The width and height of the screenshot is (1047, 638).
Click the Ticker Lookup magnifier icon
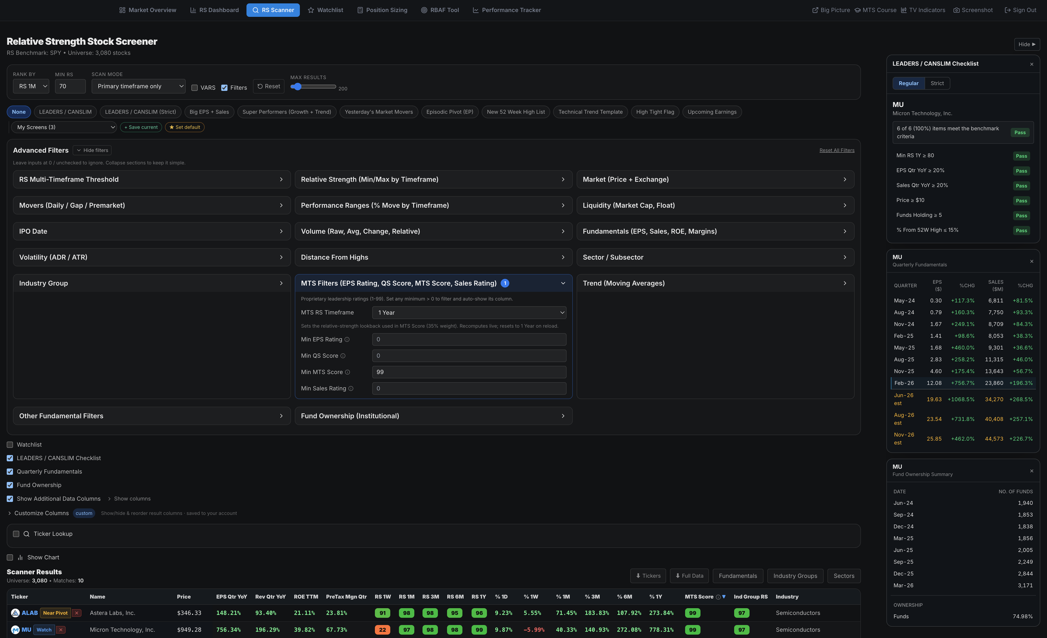click(26, 534)
